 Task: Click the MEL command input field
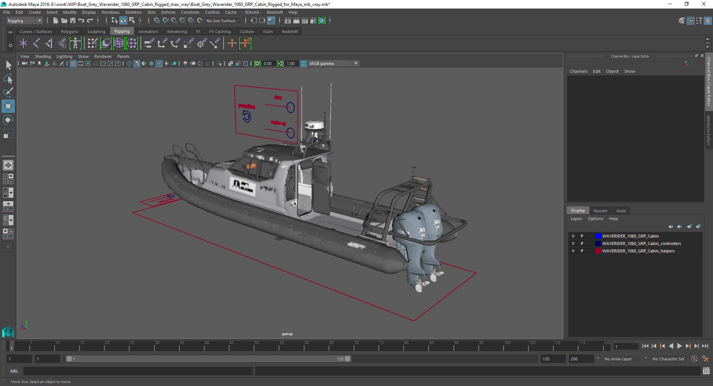[137, 371]
